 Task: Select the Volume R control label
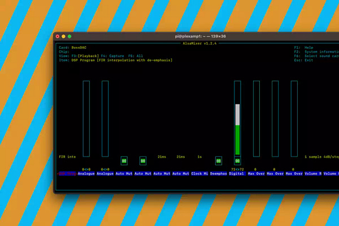coord(313,173)
